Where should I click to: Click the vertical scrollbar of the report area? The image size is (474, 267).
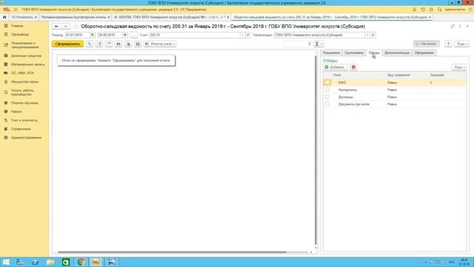coord(316,150)
